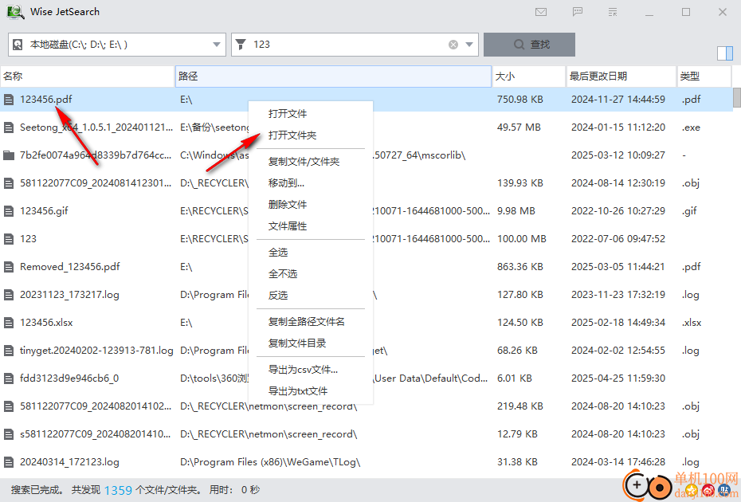Click path D:\Program Files (x86)\WeGame\TLog\
The image size is (741, 502).
[270, 462]
